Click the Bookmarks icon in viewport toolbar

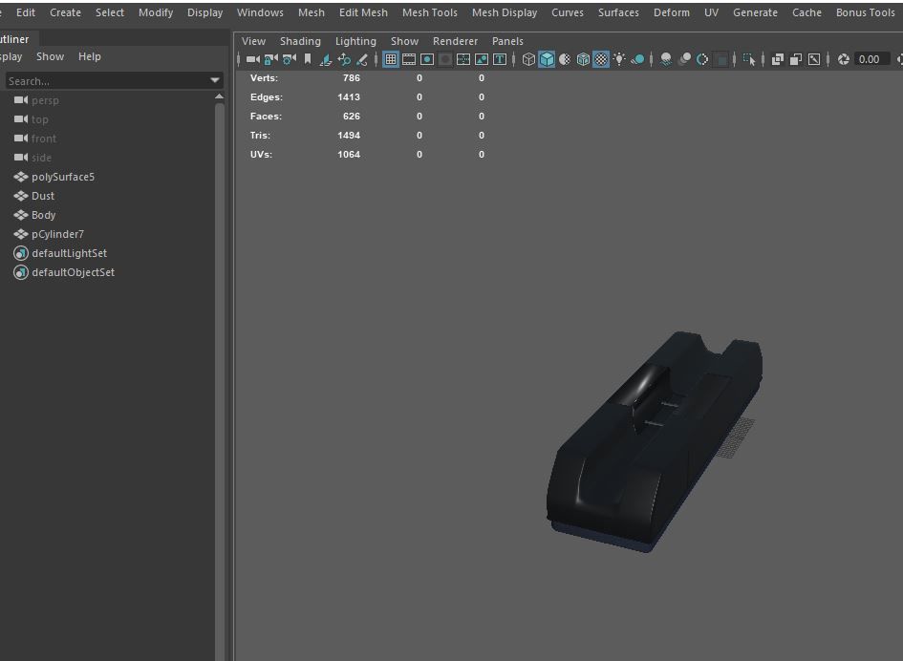(308, 58)
